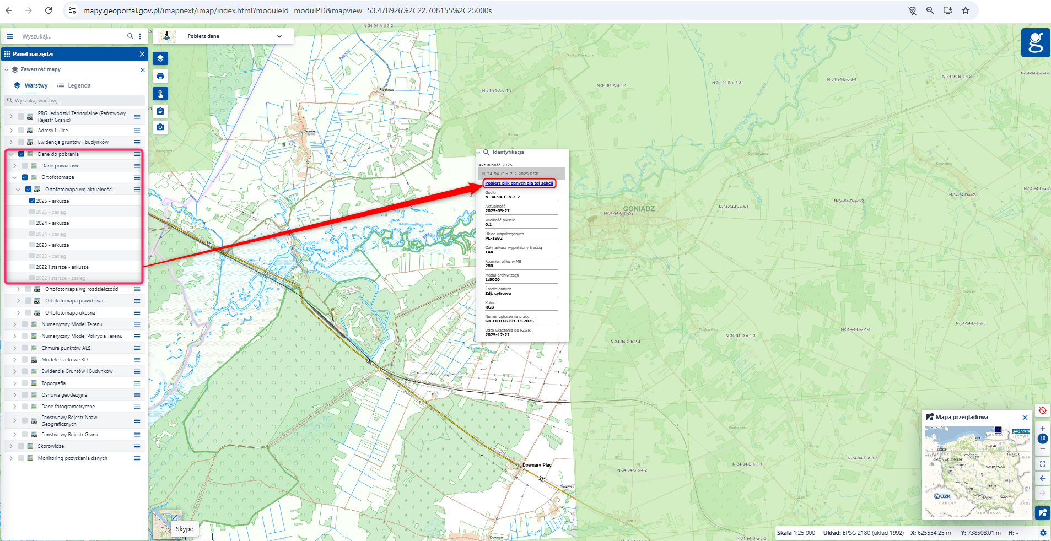
Task: Click Pobierz plik danych dla tej sekcji link
Action: coord(519,183)
